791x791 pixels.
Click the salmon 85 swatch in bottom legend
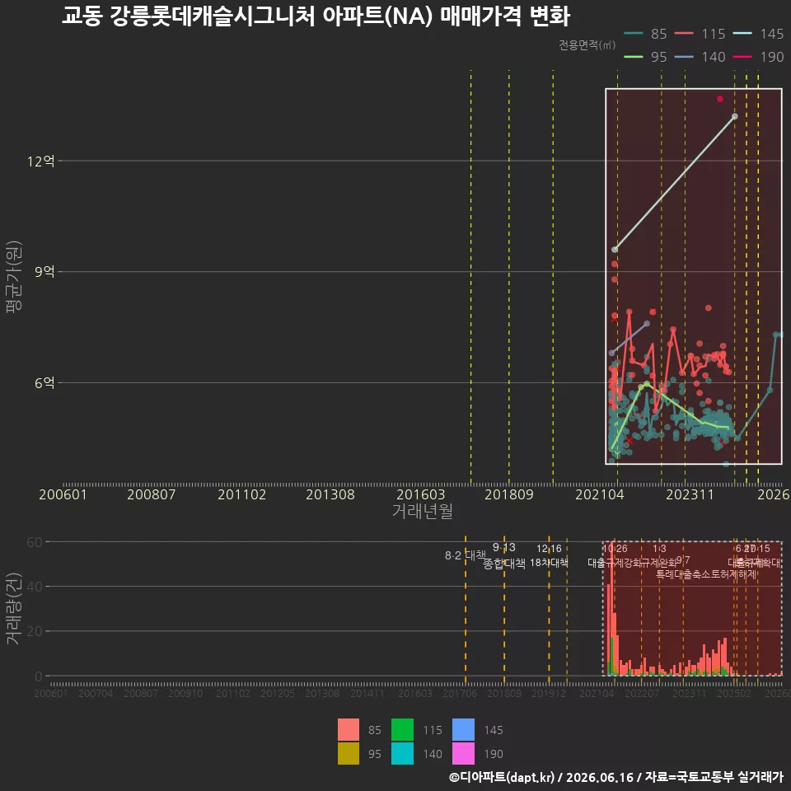click(x=349, y=729)
